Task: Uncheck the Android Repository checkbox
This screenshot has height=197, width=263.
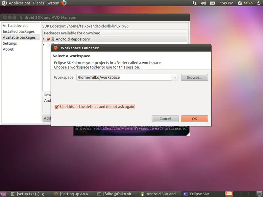Action: click(48, 39)
